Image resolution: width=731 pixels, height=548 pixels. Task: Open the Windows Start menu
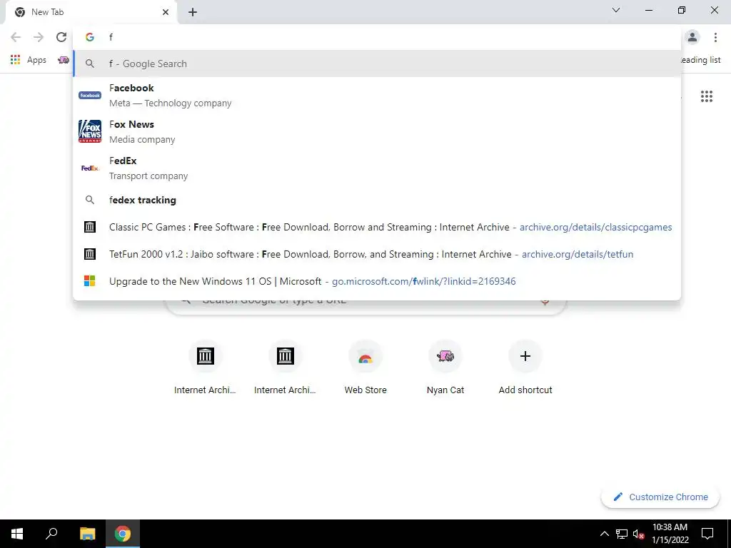pyautogui.click(x=17, y=534)
